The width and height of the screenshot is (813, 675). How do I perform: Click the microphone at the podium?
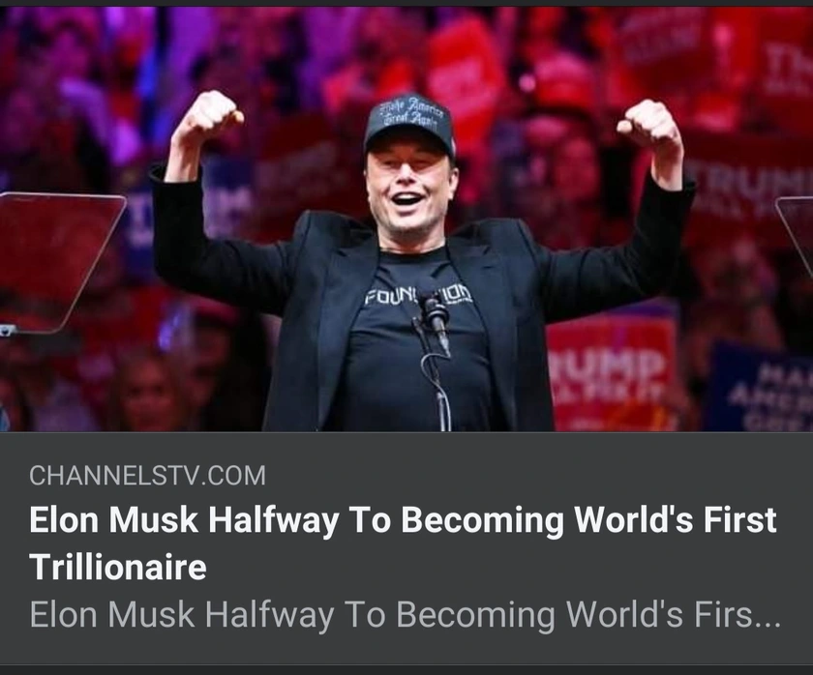(x=435, y=314)
